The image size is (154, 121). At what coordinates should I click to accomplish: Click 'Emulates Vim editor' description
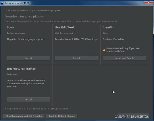click(114, 39)
